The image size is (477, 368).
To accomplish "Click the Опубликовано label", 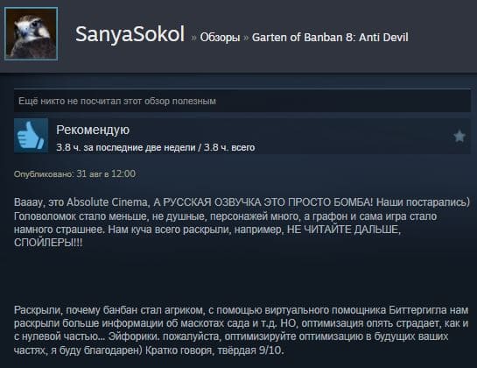I will (x=44, y=174).
